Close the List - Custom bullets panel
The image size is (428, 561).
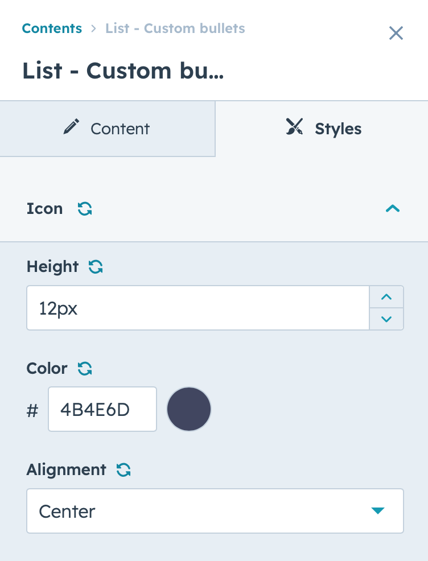[396, 33]
